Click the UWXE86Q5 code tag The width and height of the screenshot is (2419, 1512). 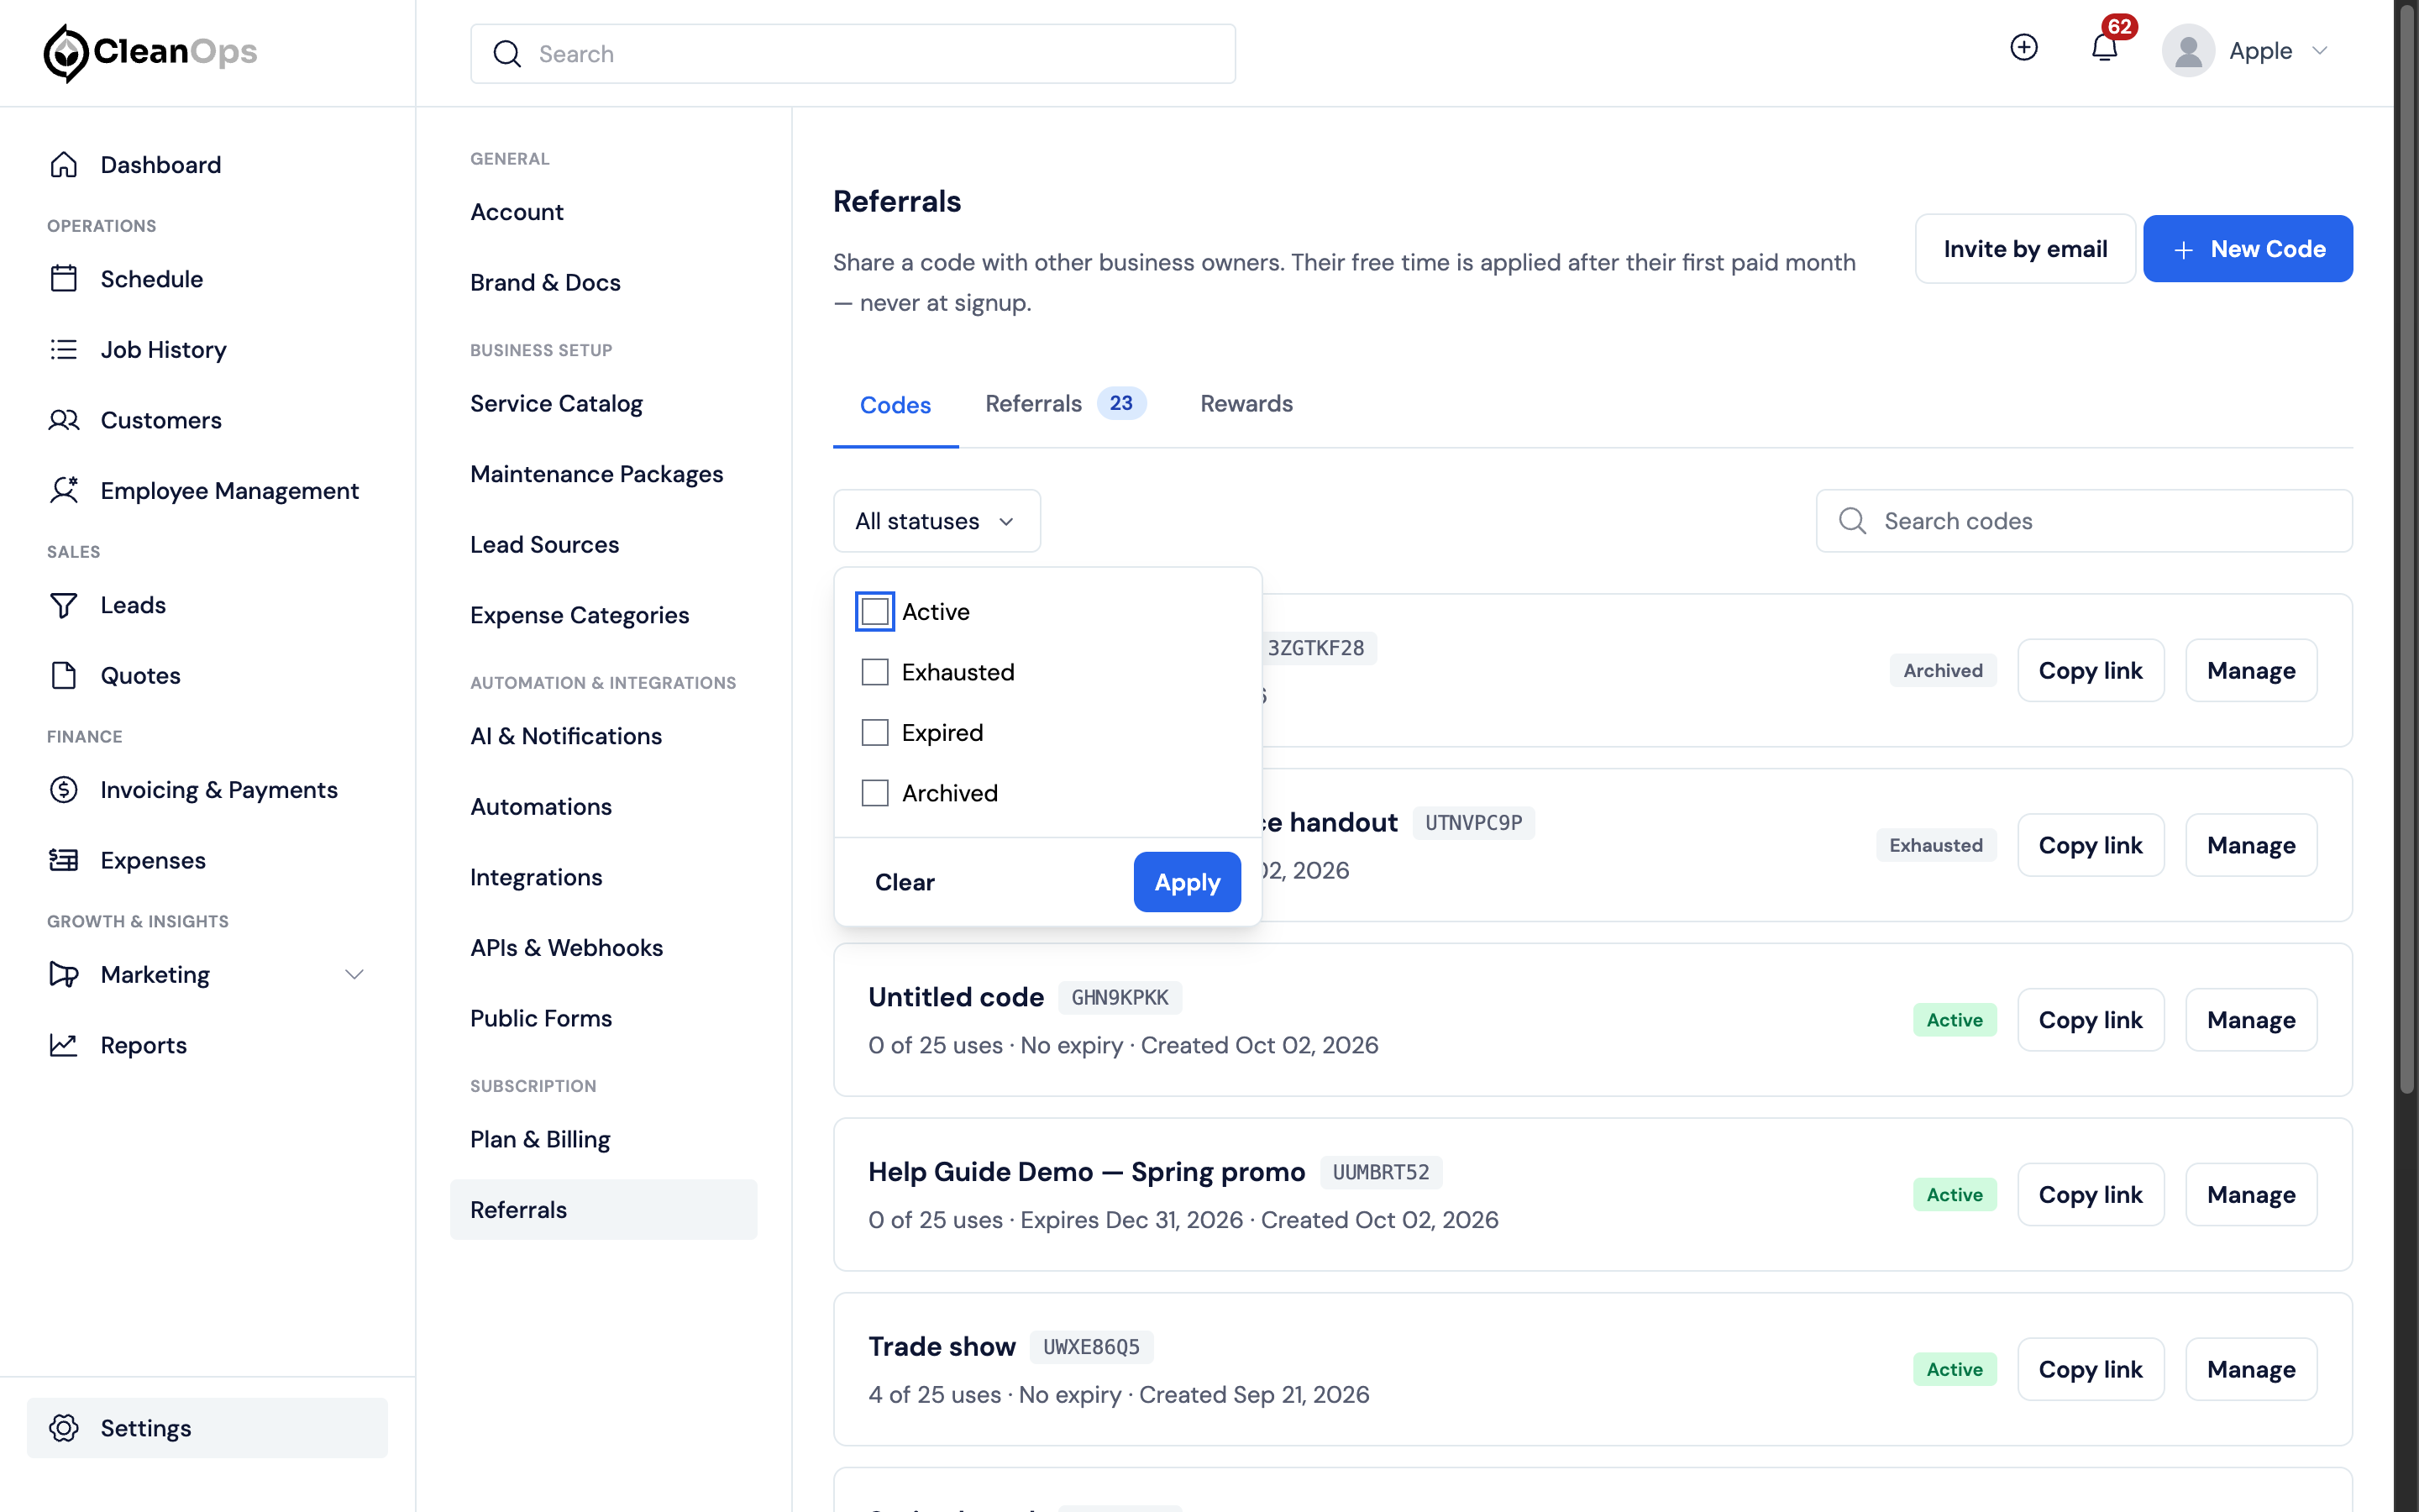click(x=1090, y=1347)
